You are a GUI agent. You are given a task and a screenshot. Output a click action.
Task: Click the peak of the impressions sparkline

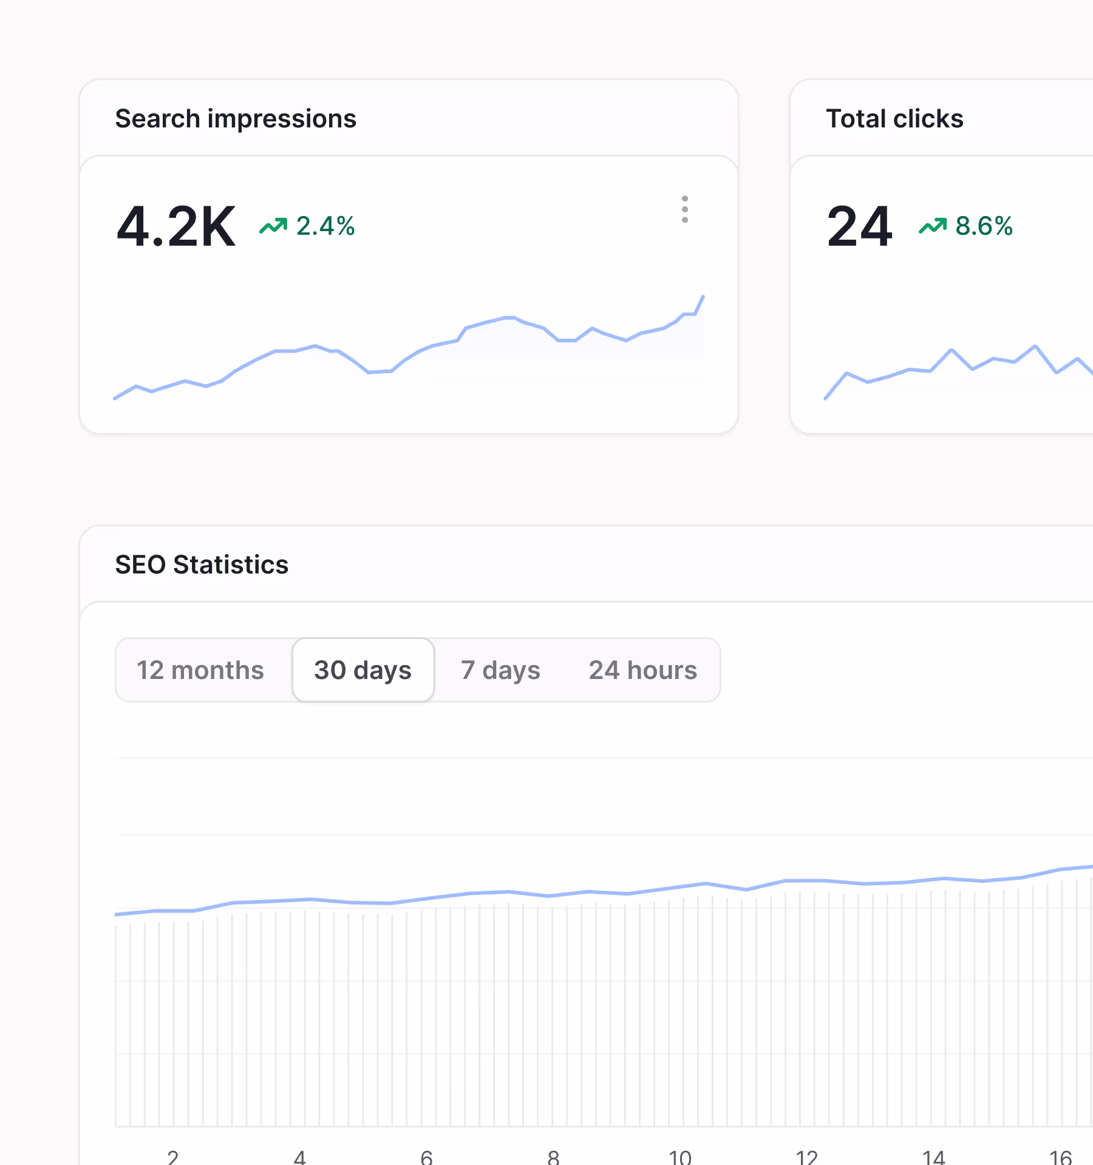click(x=703, y=296)
